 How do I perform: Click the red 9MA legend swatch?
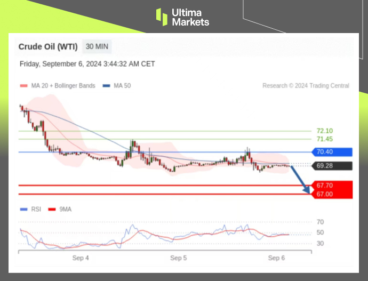52,209
